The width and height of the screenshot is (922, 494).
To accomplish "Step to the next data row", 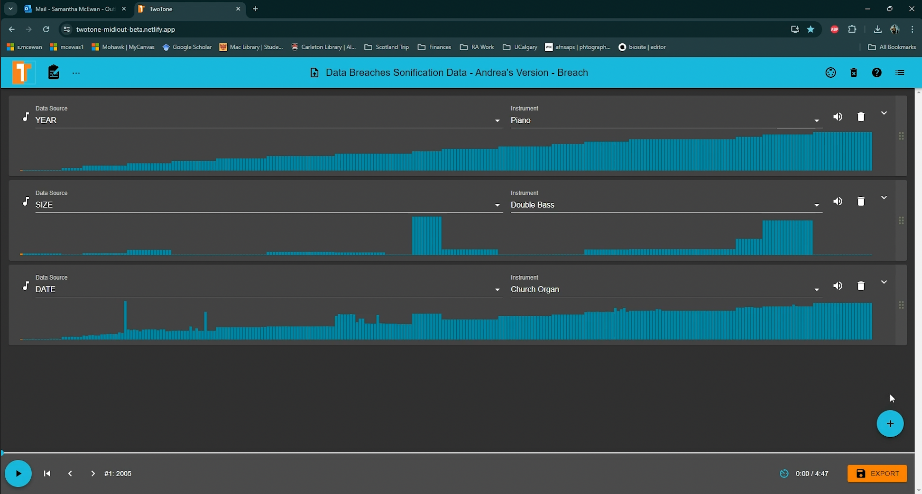I will click(x=92, y=473).
